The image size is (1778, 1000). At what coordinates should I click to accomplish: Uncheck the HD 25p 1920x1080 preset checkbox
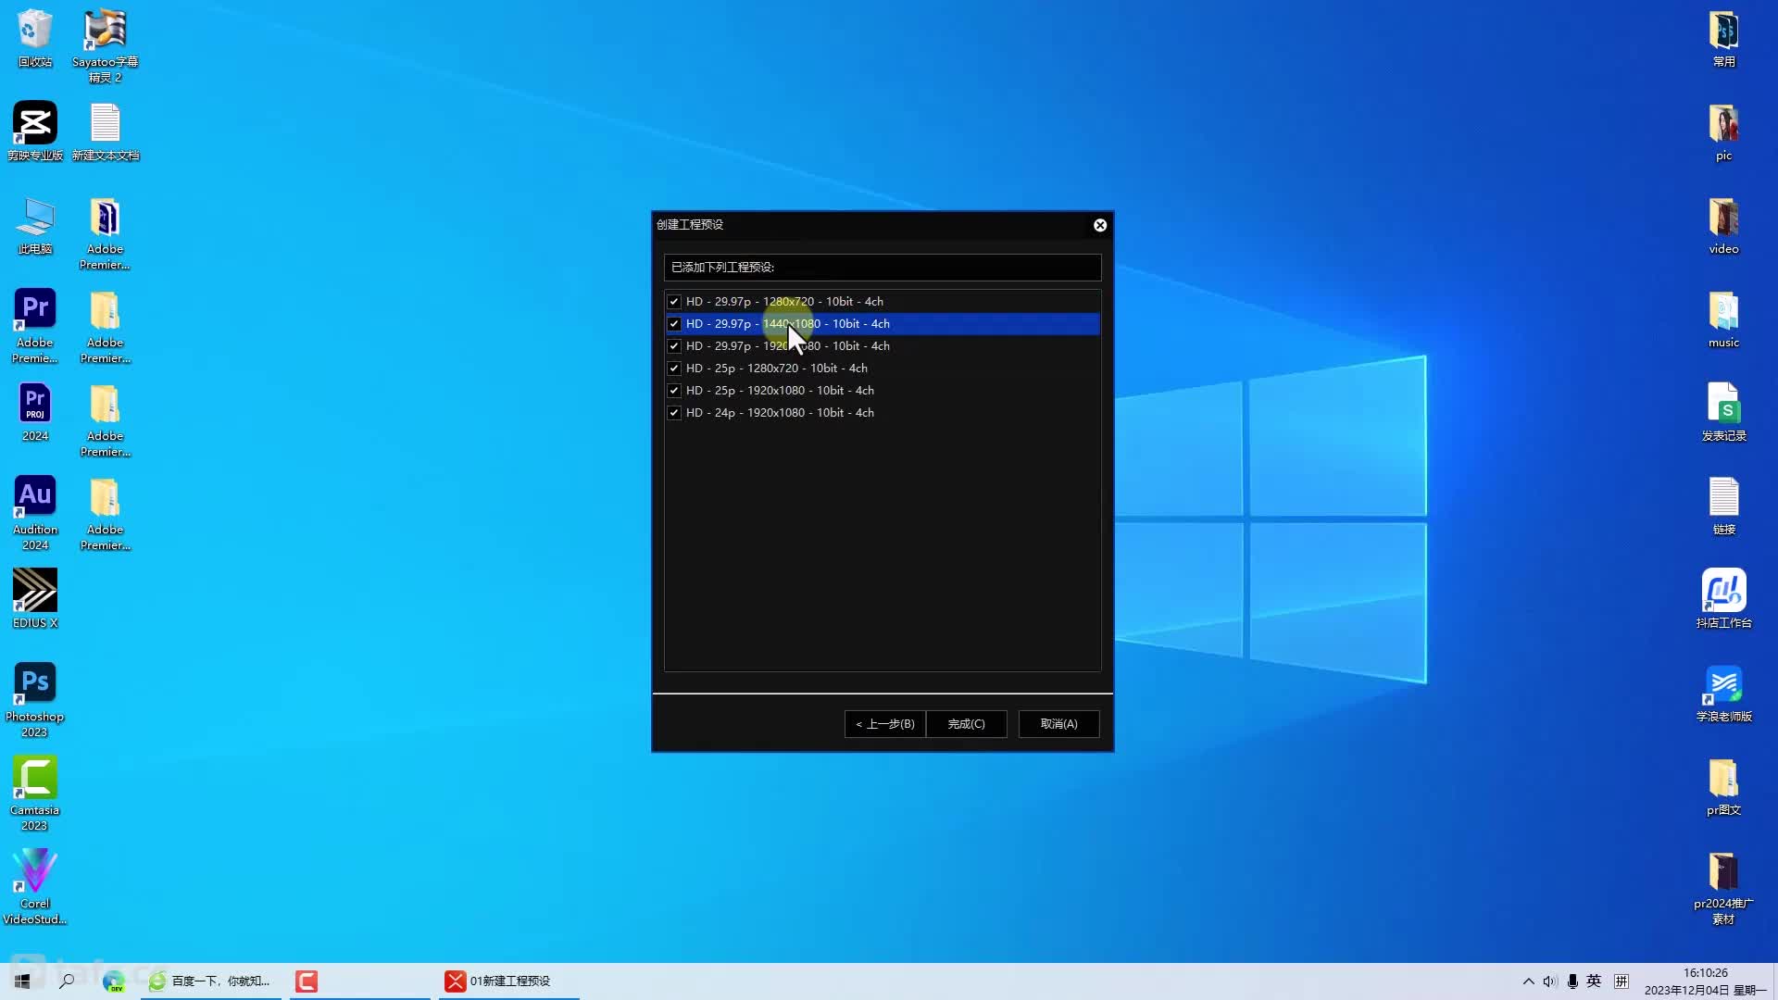pyautogui.click(x=674, y=391)
